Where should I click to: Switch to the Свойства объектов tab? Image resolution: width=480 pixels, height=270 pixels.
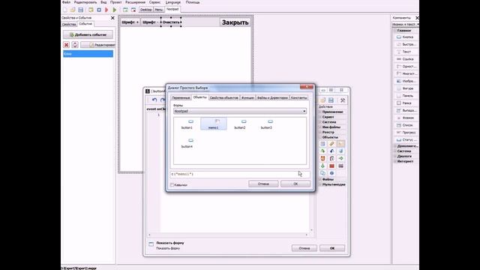click(x=223, y=97)
